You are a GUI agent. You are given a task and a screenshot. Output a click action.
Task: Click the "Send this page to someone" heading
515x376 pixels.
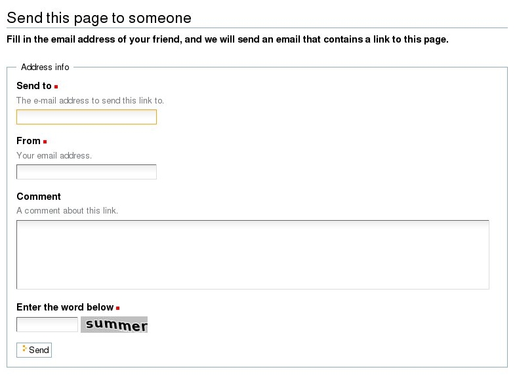click(x=99, y=18)
